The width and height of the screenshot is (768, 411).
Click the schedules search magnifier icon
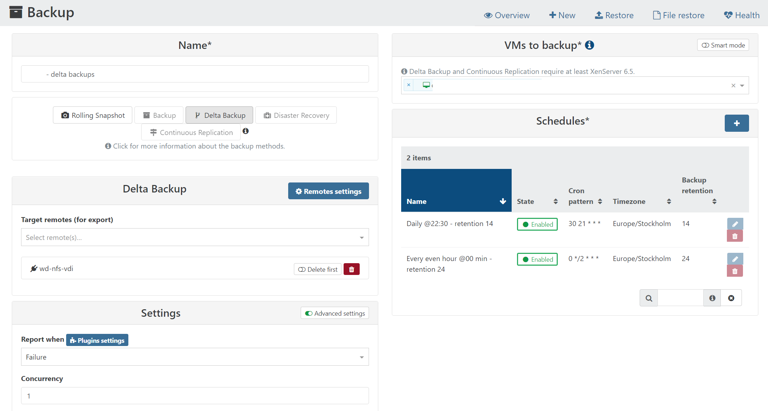click(649, 298)
